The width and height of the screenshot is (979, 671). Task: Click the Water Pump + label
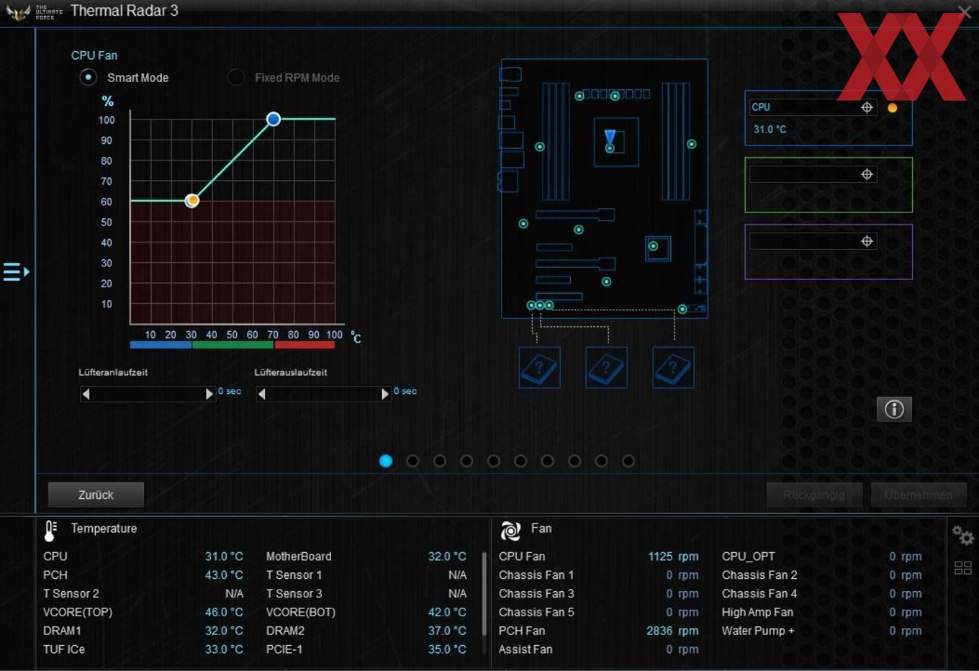click(758, 631)
